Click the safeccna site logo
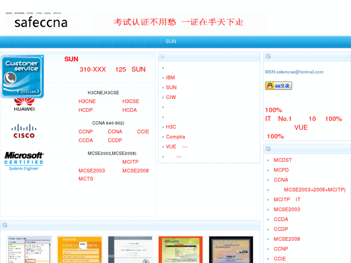Viewport: 351px width, 263px height. pos(41,22)
